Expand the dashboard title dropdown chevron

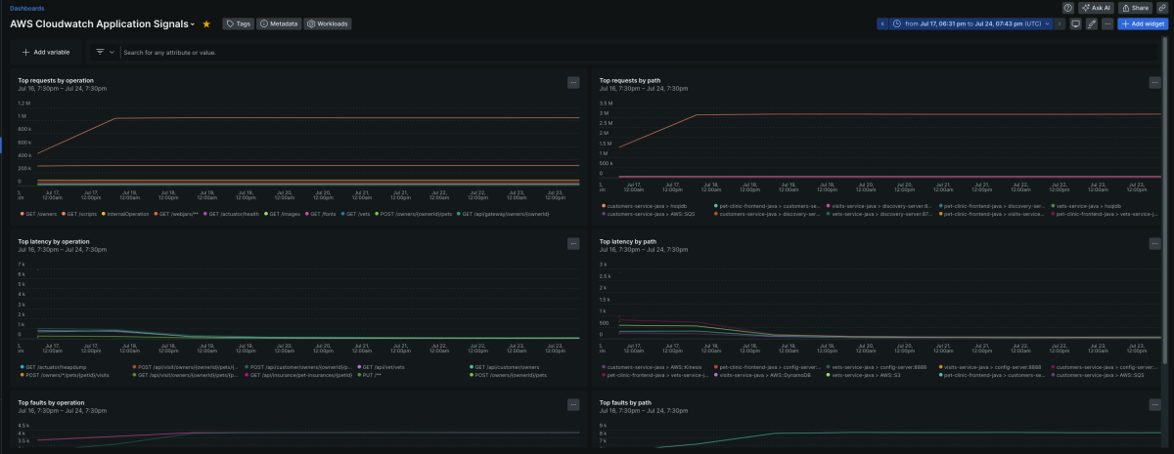[x=193, y=24]
